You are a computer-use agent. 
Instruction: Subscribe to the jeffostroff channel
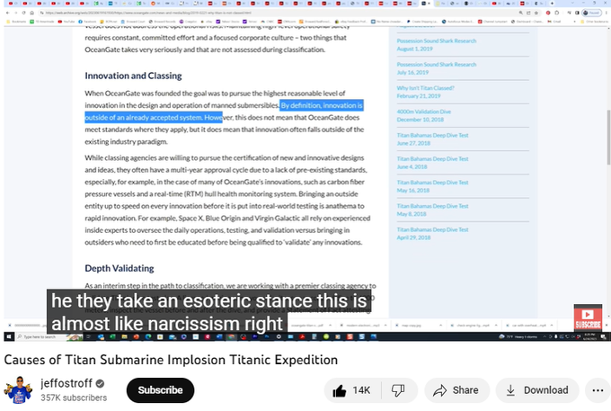pyautogui.click(x=160, y=390)
